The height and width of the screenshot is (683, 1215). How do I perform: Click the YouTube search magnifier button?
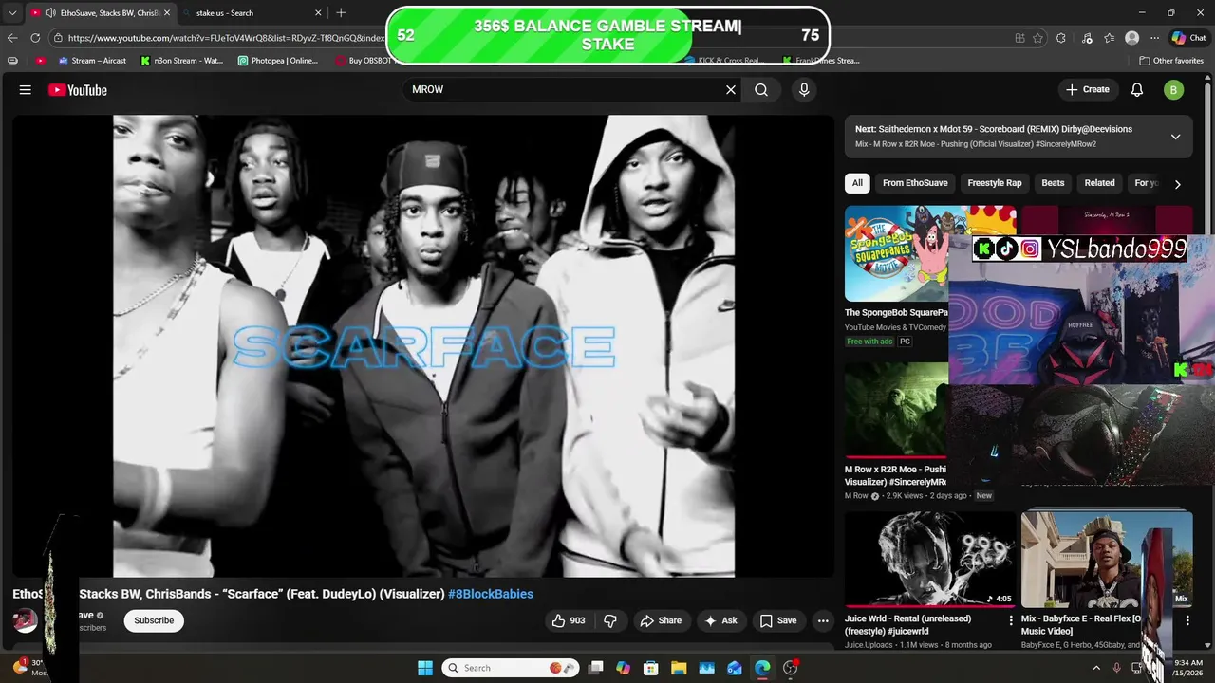(x=761, y=89)
